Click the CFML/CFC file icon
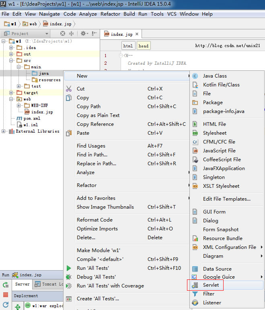 (195, 142)
